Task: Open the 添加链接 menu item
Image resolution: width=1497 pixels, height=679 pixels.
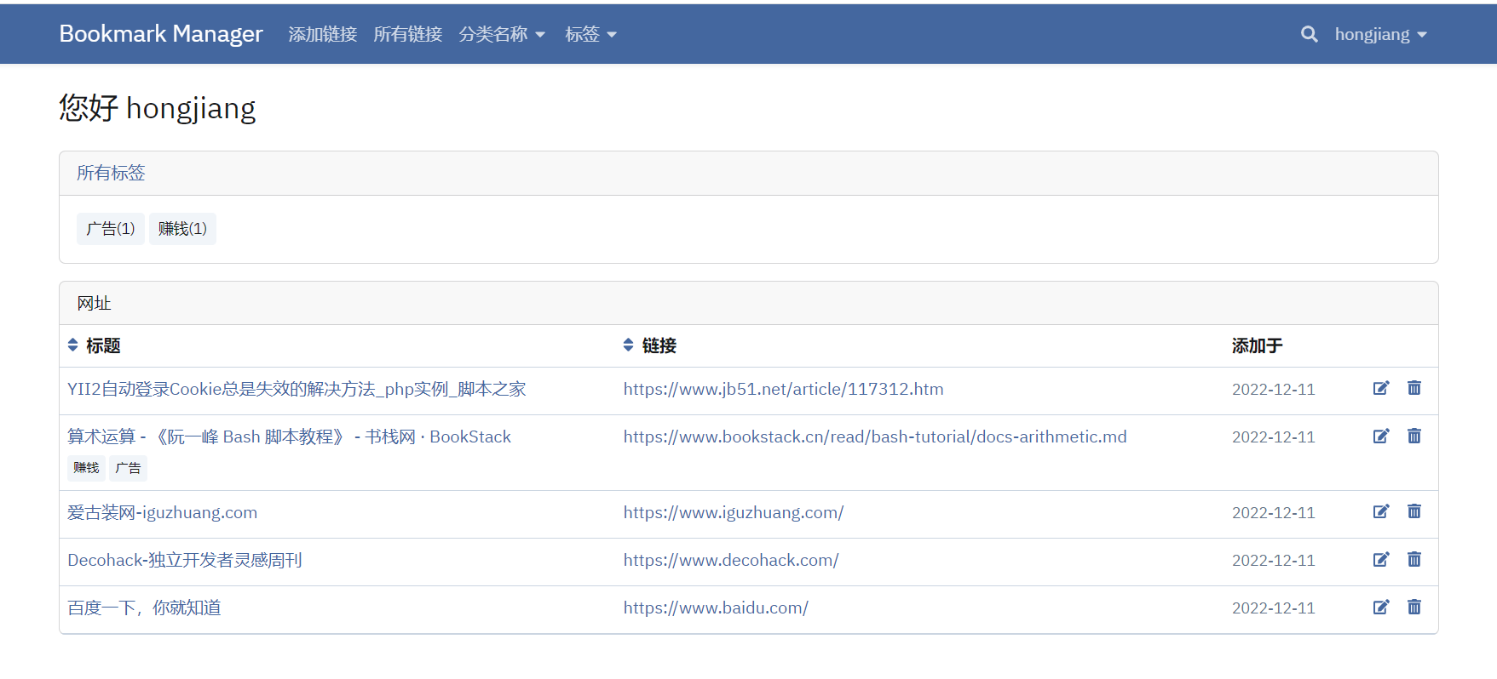Action: 322,34
